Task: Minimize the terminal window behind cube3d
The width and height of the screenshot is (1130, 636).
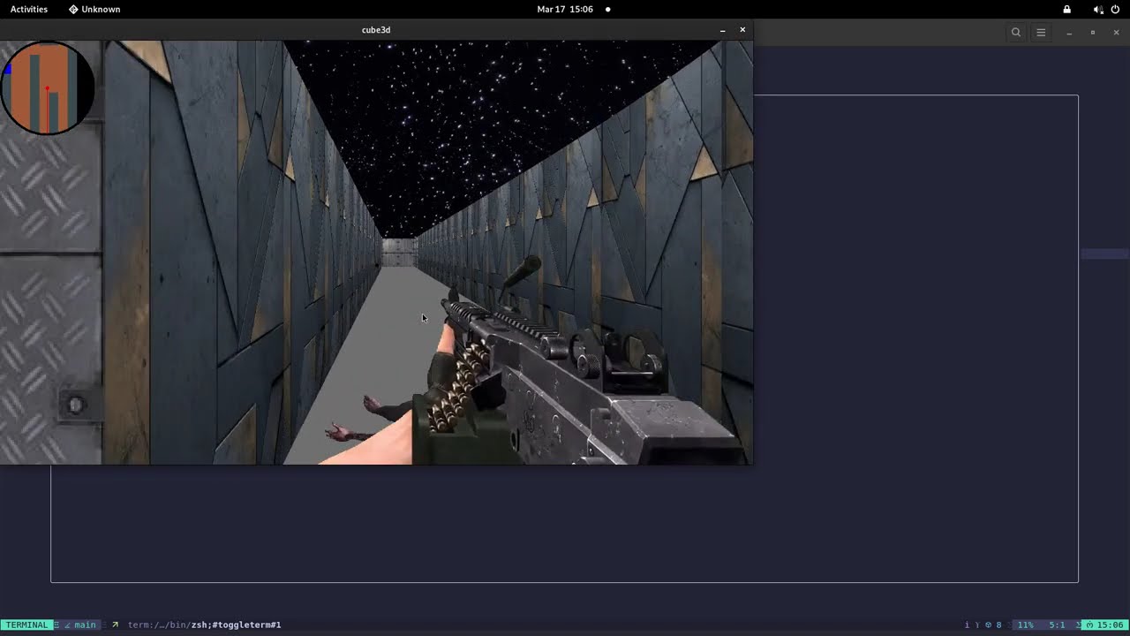Action: pos(1069,33)
